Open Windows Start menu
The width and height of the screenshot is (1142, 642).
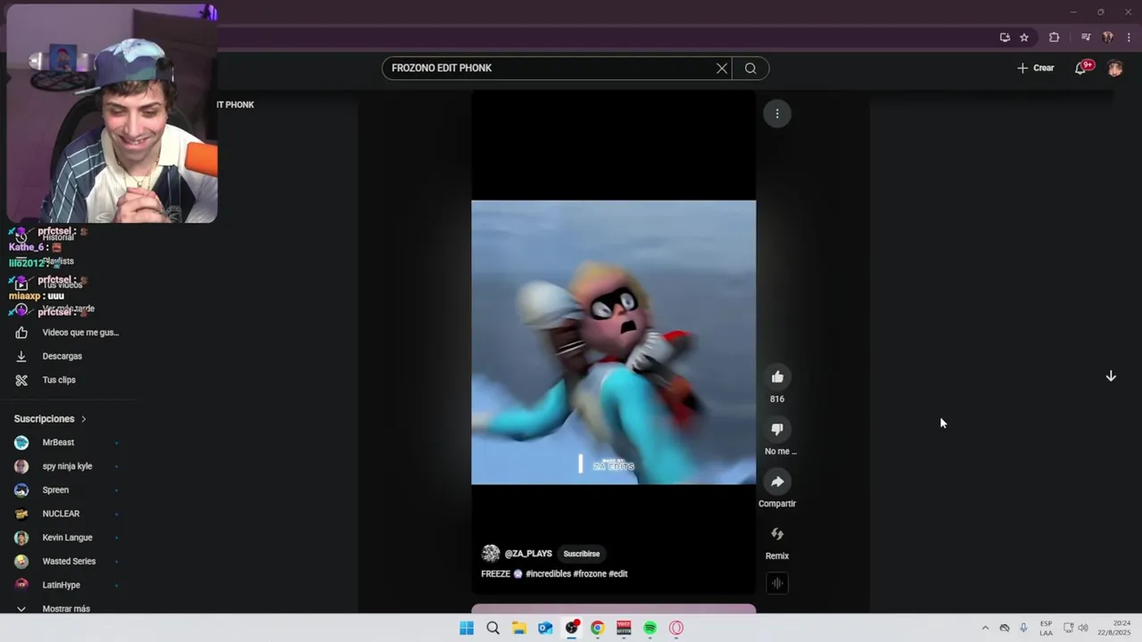[x=467, y=628]
